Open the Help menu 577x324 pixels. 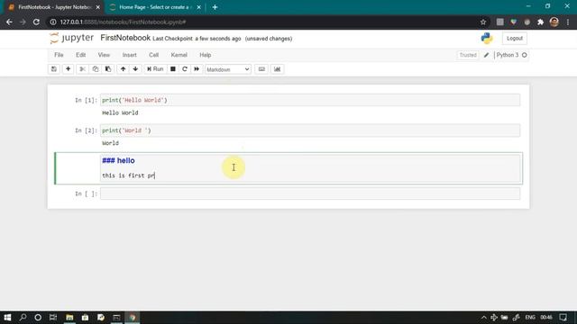pos(205,55)
